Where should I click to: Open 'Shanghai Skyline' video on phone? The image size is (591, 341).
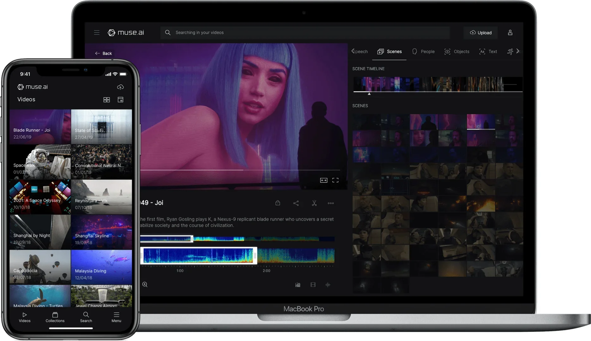[101, 232]
